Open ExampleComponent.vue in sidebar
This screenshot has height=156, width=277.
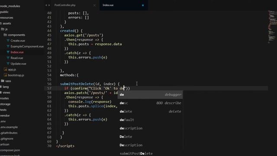coord(27,46)
